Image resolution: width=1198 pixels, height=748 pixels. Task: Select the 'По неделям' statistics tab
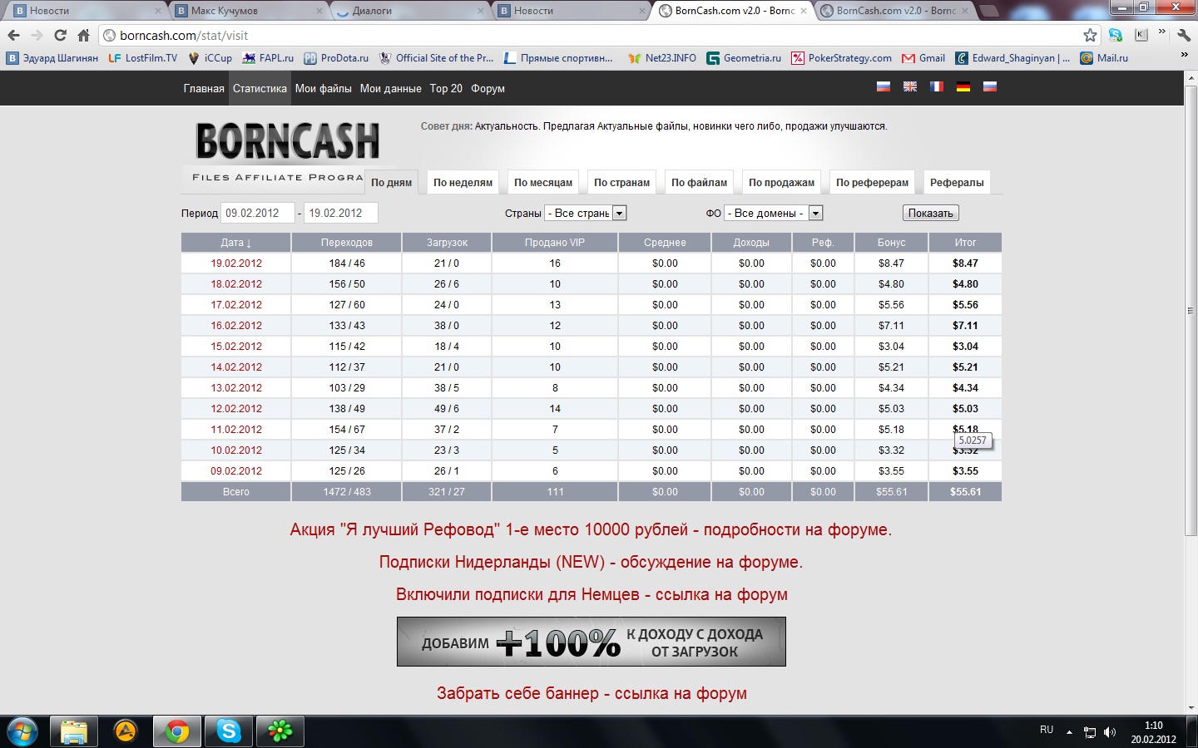pos(463,183)
